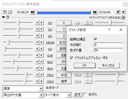
Task: Jump to previous object with rewind button
Action: pos(33,12)
